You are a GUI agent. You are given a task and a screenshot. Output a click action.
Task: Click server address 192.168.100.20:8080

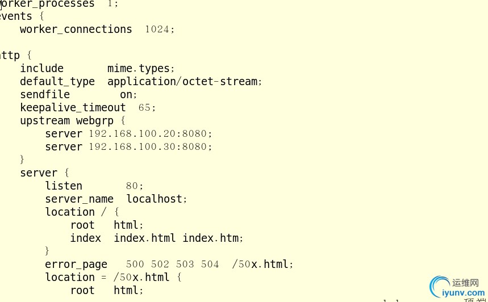click(x=148, y=134)
